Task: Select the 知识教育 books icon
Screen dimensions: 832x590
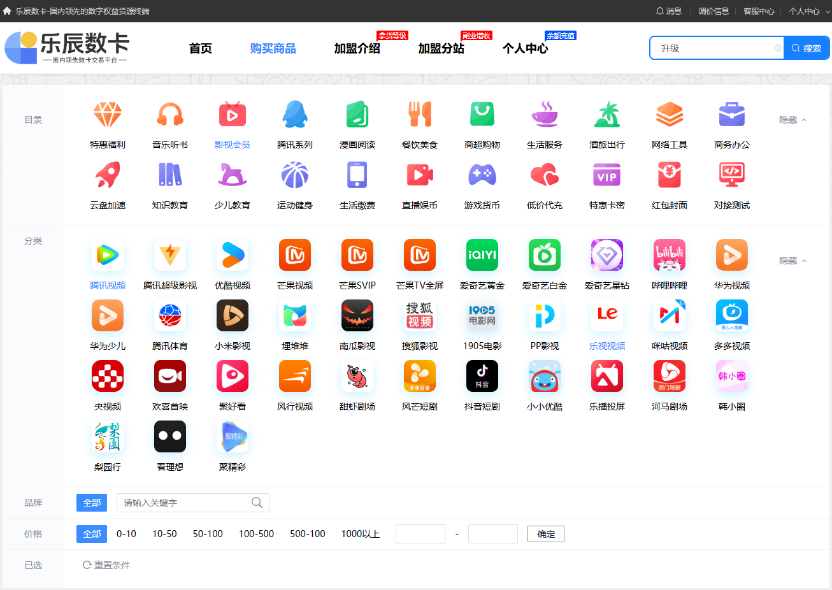Action: (170, 175)
